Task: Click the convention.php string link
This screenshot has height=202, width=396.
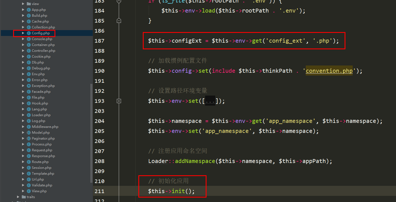Action: pos(329,71)
